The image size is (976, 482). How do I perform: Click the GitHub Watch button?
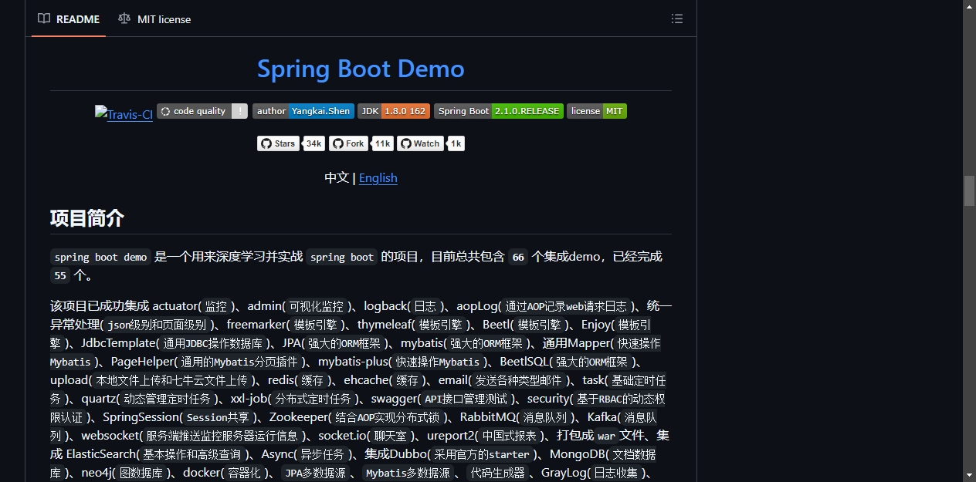pyautogui.click(x=420, y=143)
